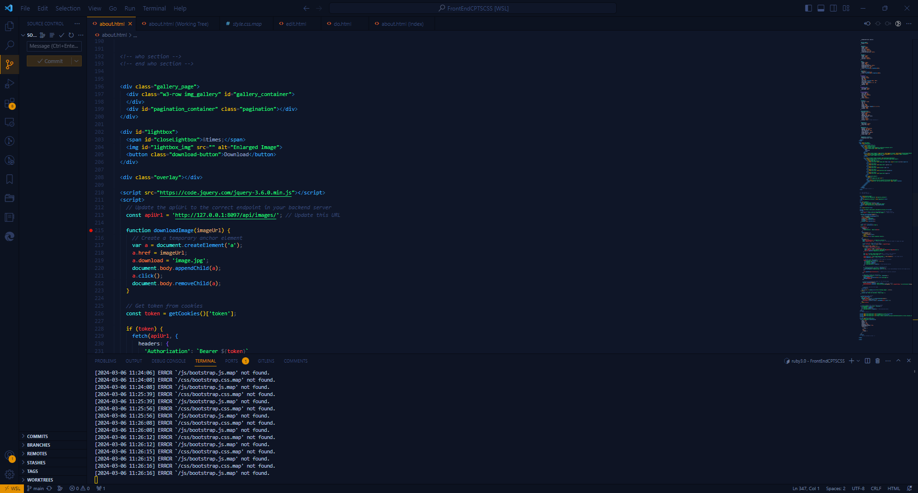Image resolution: width=918 pixels, height=493 pixels.
Task: Open Source Control panel More Actions ellipsis
Action: coord(77,23)
